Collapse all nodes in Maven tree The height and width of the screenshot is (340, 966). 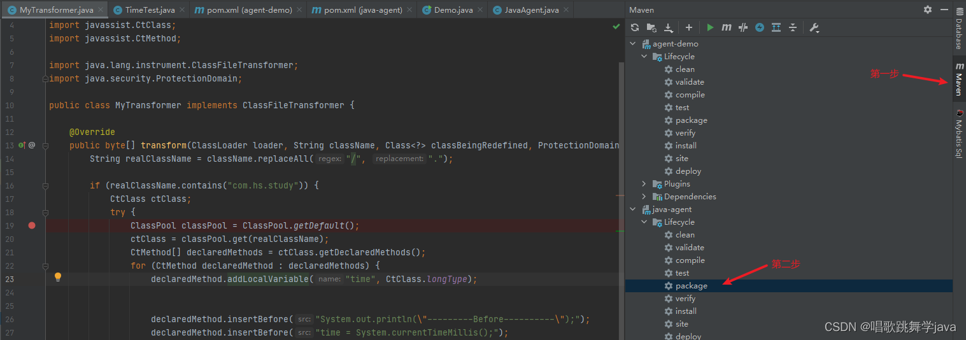(x=793, y=27)
